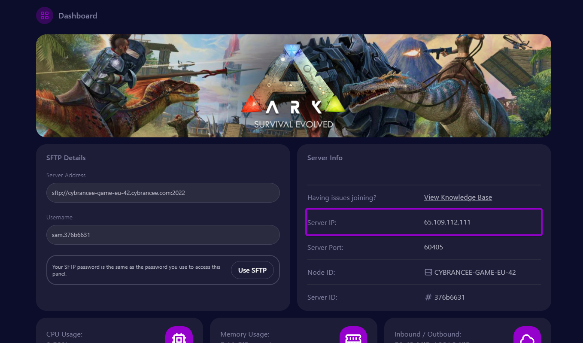Click the Having issues joining text
Image resolution: width=583 pixels, height=343 pixels.
[342, 197]
